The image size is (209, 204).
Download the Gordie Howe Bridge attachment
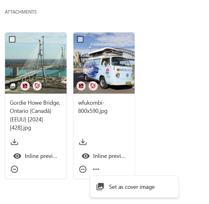tap(15, 142)
